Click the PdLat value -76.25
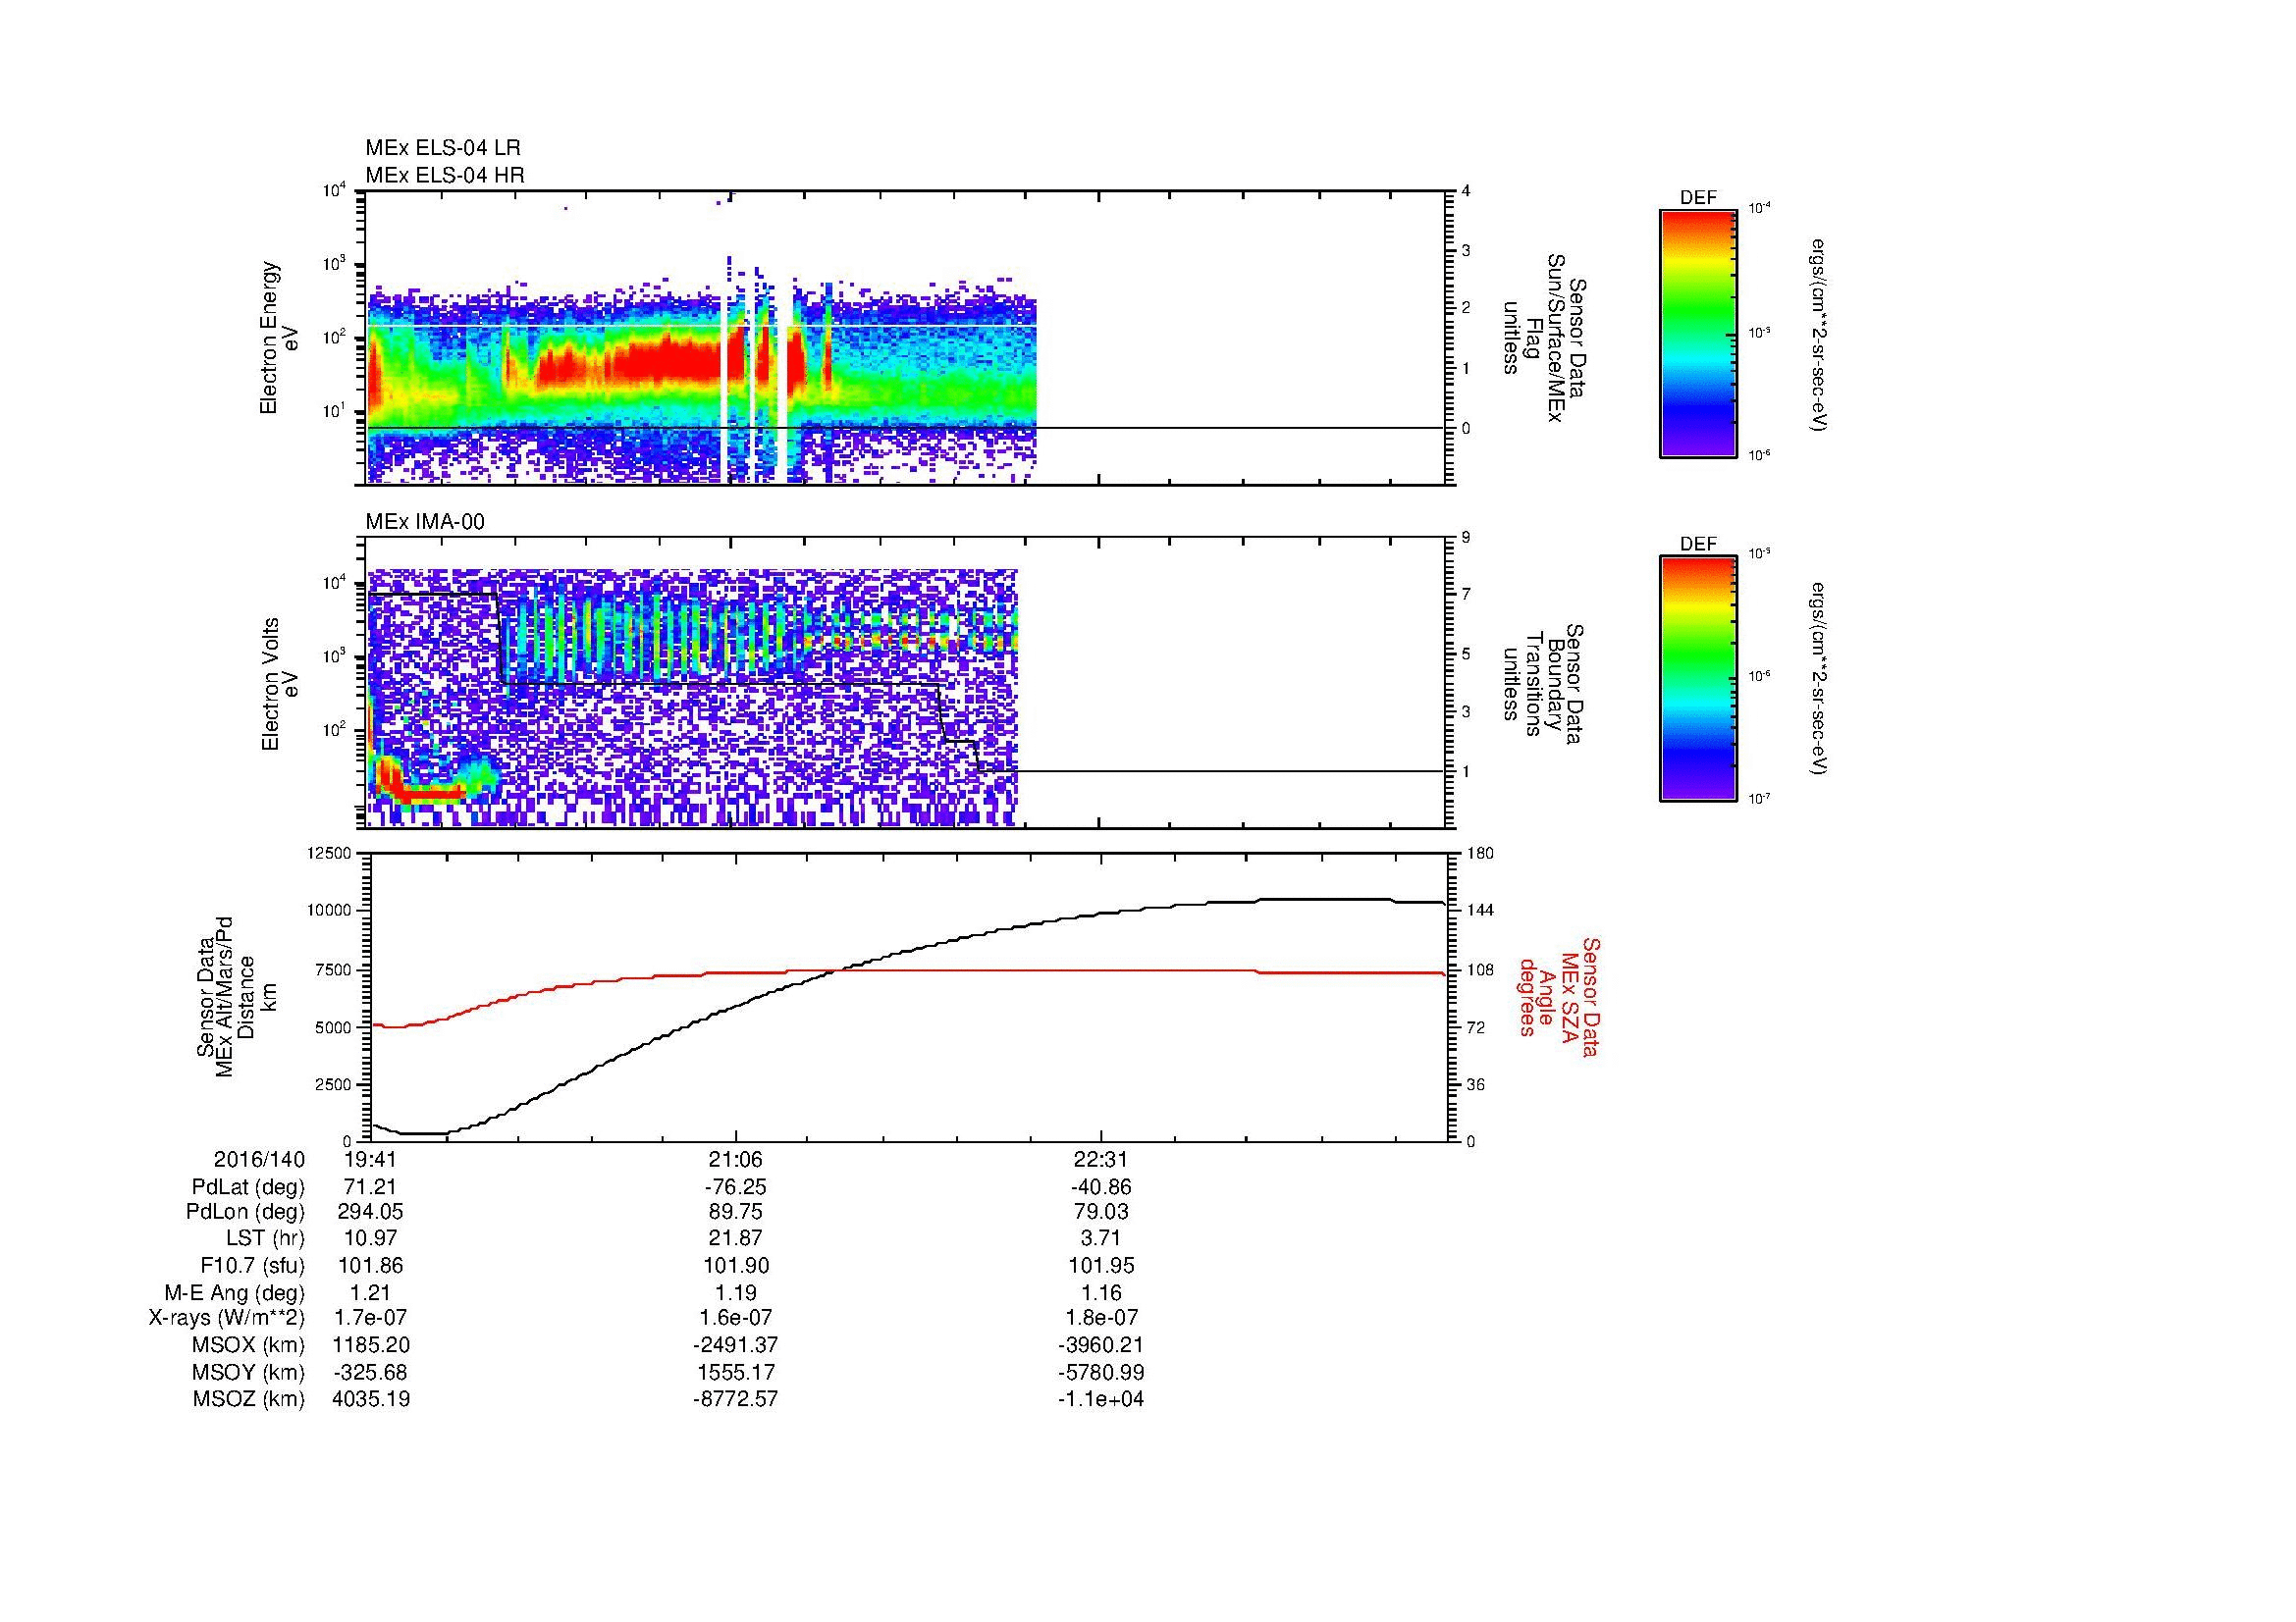Viewport: 2296px width, 1622px height. click(736, 1187)
